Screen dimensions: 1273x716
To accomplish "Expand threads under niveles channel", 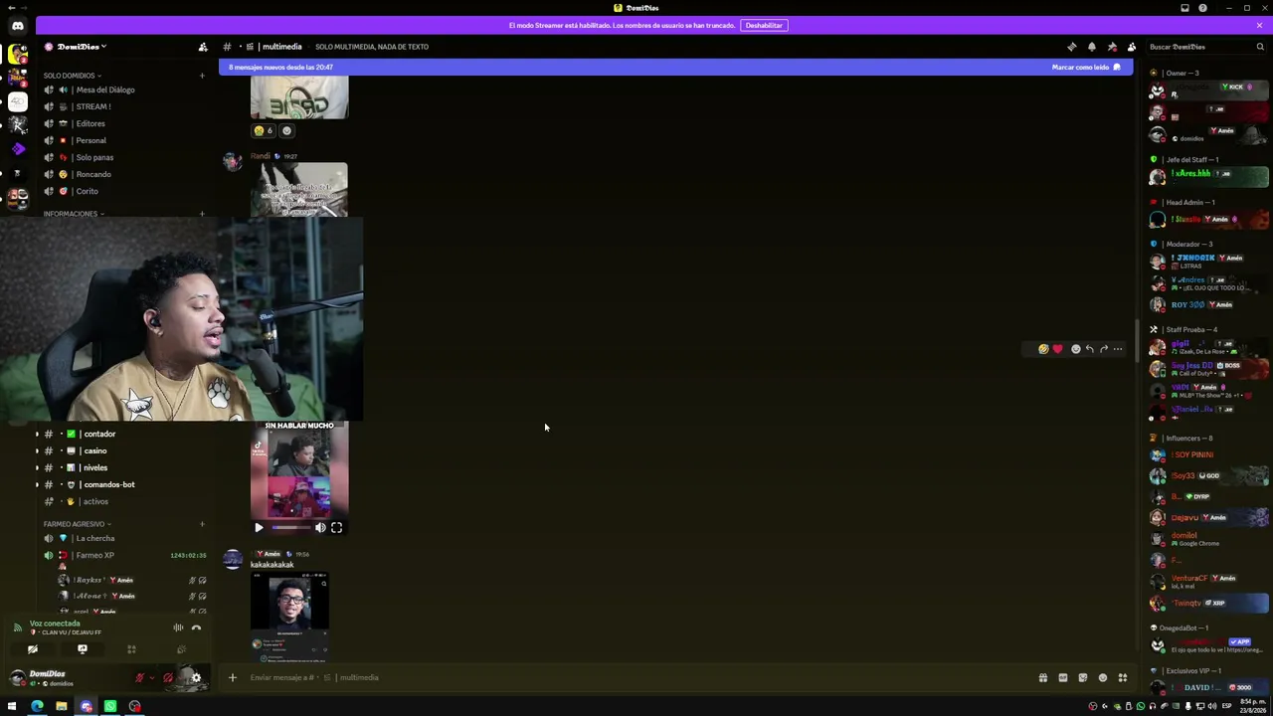I will pyautogui.click(x=37, y=467).
